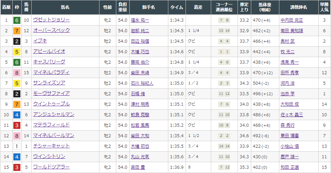331x173 pixels.
Task: Select last-place time 1:36.9 cell
Action: pos(177,167)
